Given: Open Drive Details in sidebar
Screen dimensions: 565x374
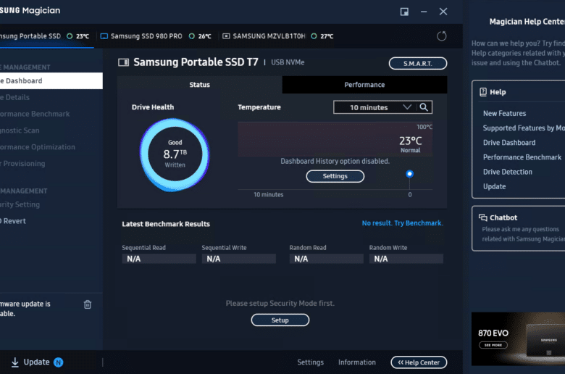Looking at the screenshot, I should [x=51, y=97].
